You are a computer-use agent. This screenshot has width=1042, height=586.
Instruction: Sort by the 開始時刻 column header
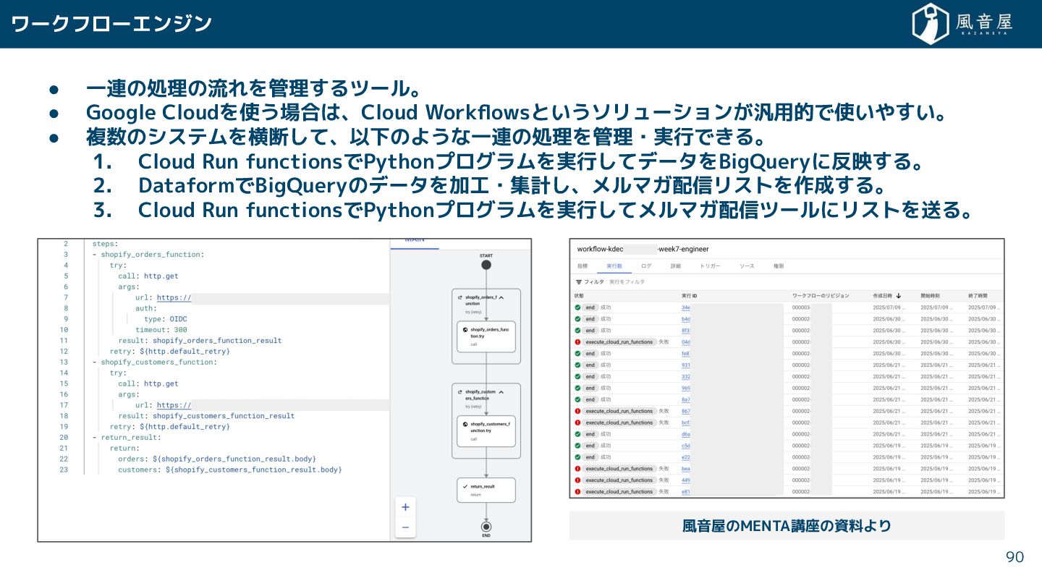coord(931,296)
